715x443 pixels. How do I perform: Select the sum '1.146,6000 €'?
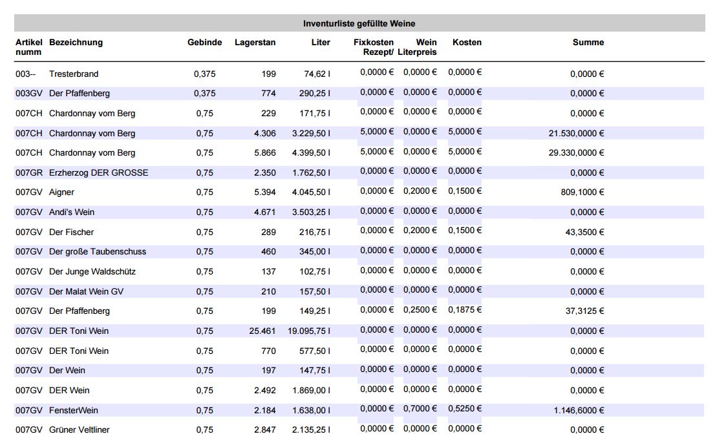579,410
